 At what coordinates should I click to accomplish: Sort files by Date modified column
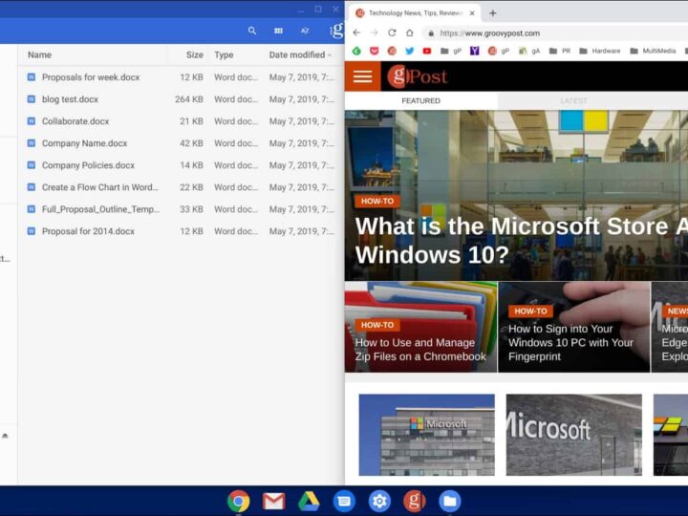(x=297, y=55)
